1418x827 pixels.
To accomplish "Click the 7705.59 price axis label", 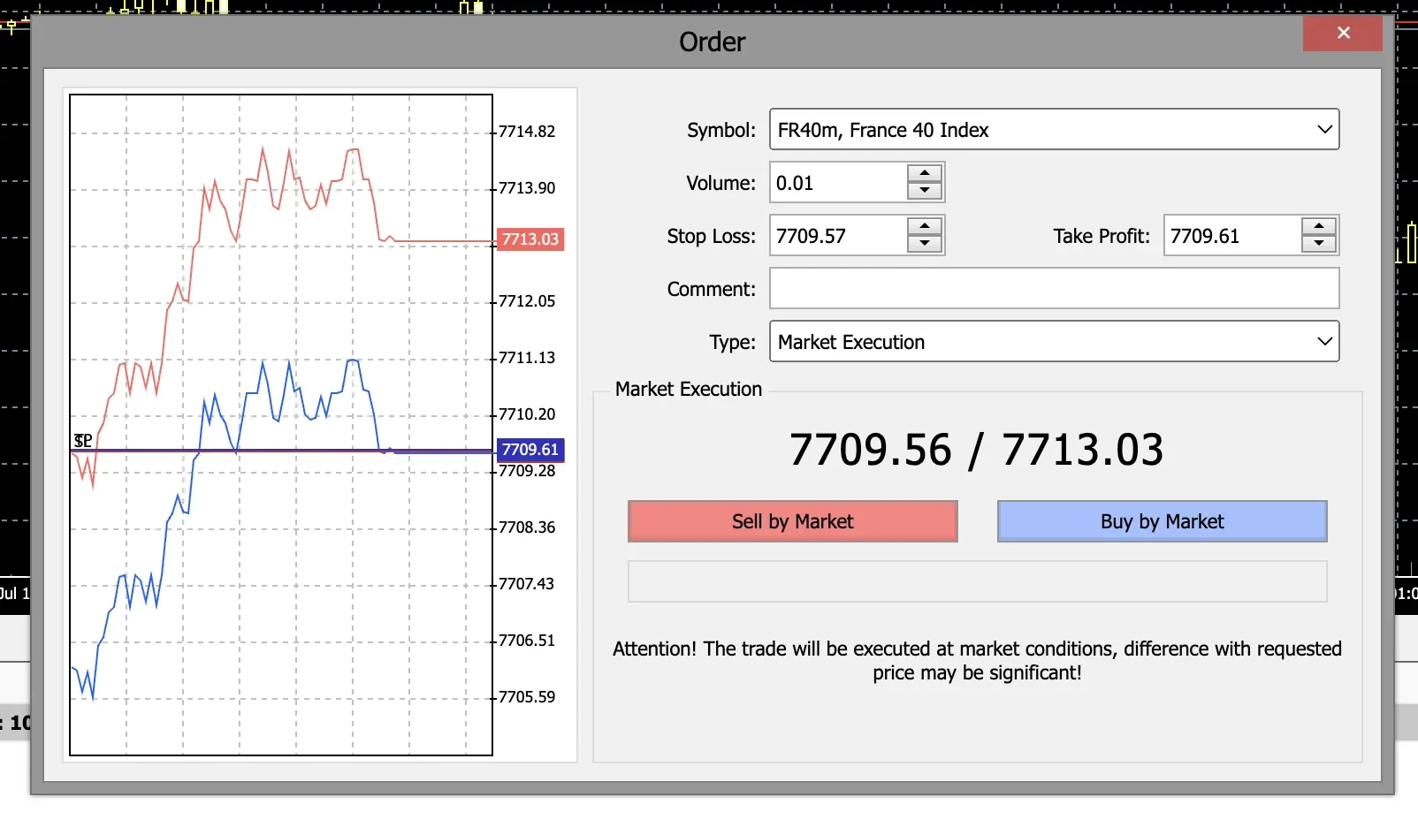I will pyautogui.click(x=527, y=697).
